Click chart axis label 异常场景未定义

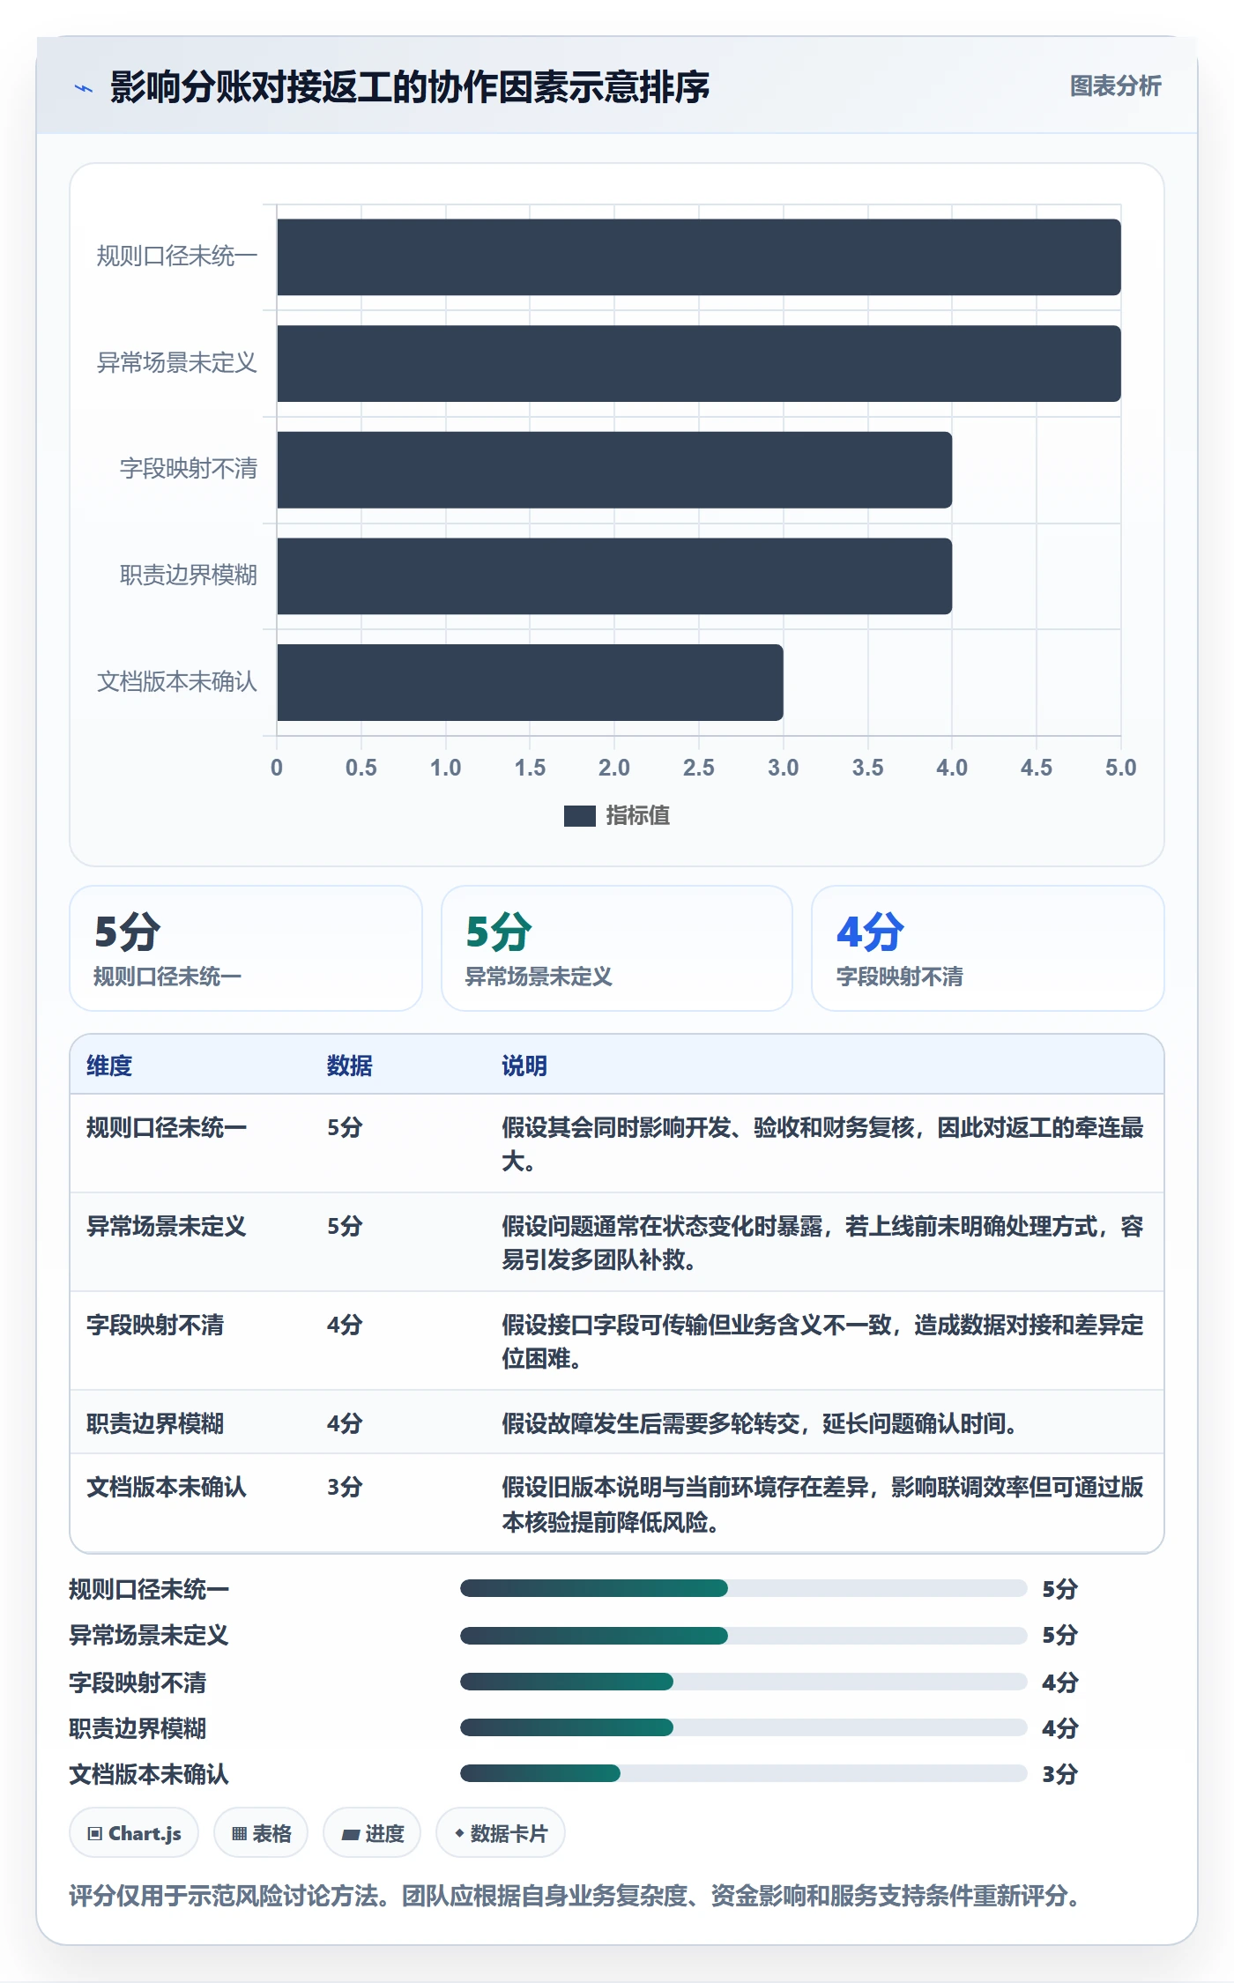pos(176,363)
